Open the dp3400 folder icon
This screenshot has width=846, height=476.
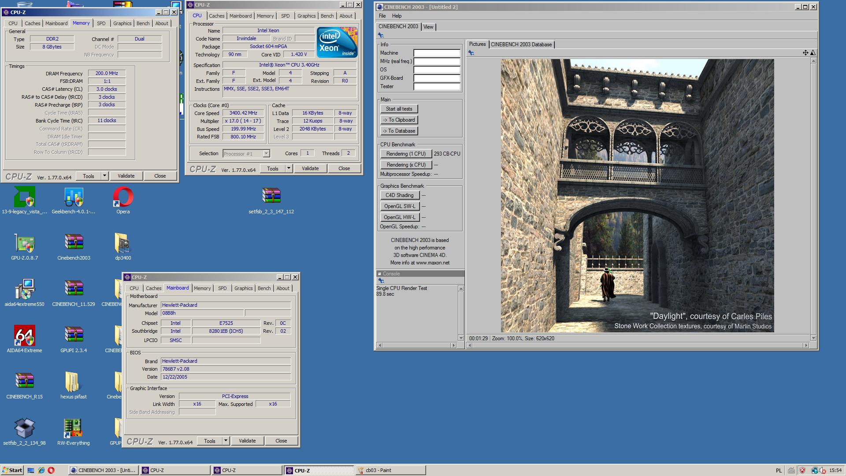click(123, 243)
